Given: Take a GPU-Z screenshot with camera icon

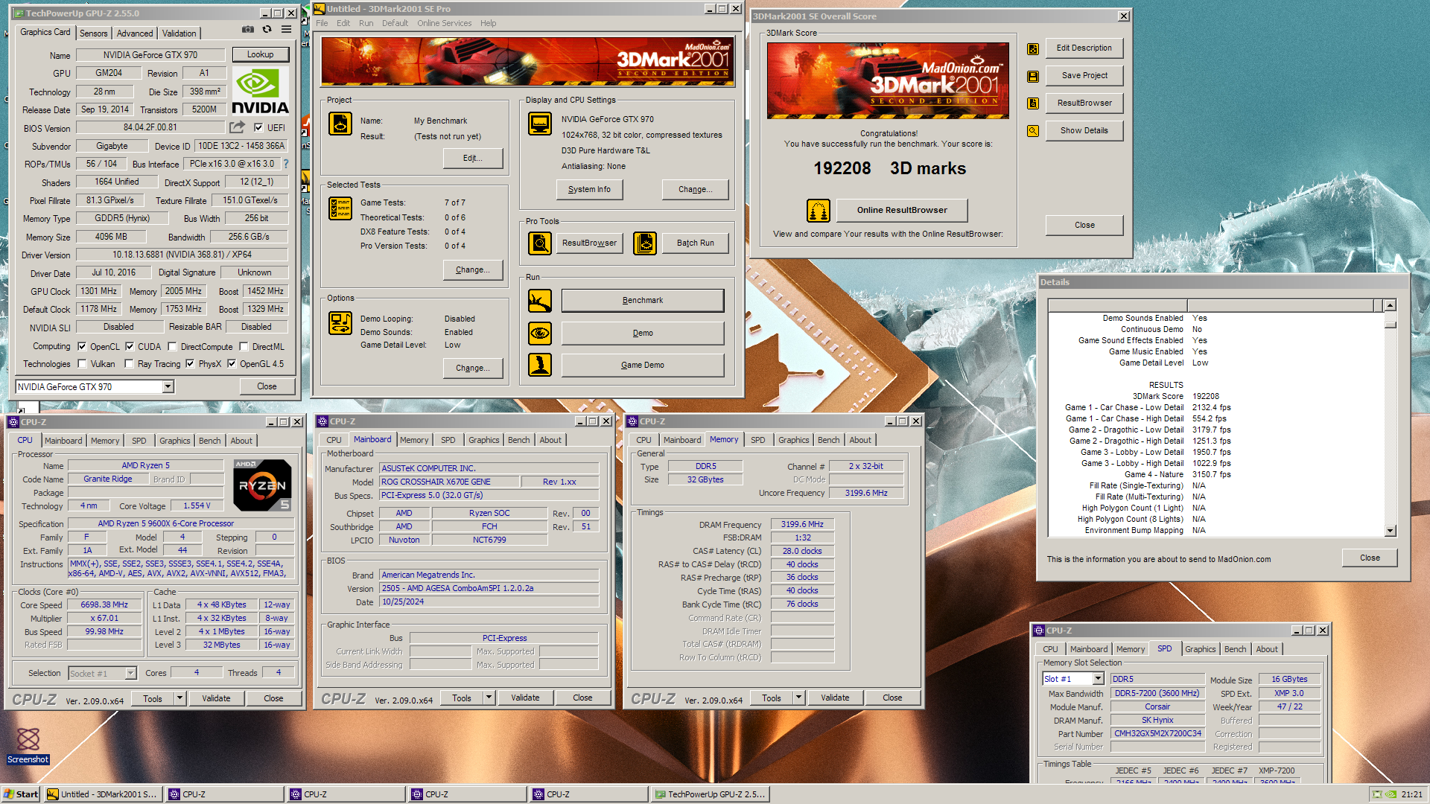Looking at the screenshot, I should [x=247, y=30].
